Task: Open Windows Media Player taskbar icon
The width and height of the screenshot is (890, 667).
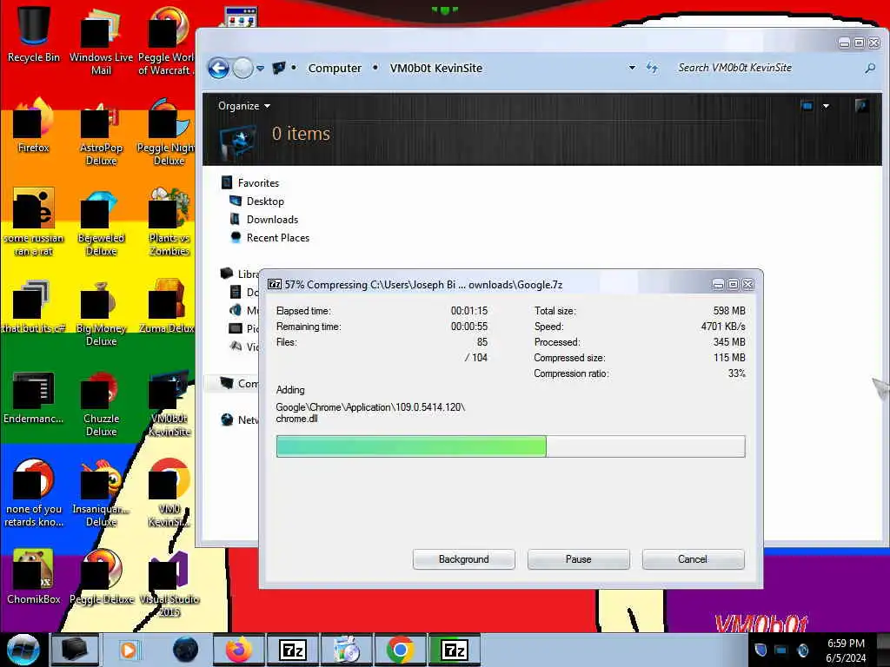Action: [x=129, y=650]
